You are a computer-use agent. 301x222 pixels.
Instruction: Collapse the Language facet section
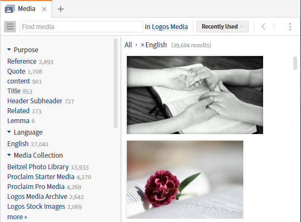click(9, 132)
